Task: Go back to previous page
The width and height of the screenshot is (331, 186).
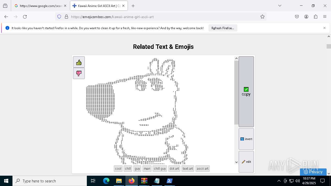Action: pyautogui.click(x=6, y=17)
